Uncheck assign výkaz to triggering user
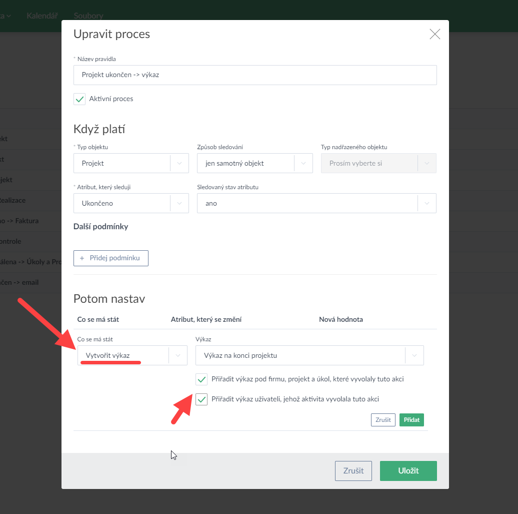 tap(201, 399)
